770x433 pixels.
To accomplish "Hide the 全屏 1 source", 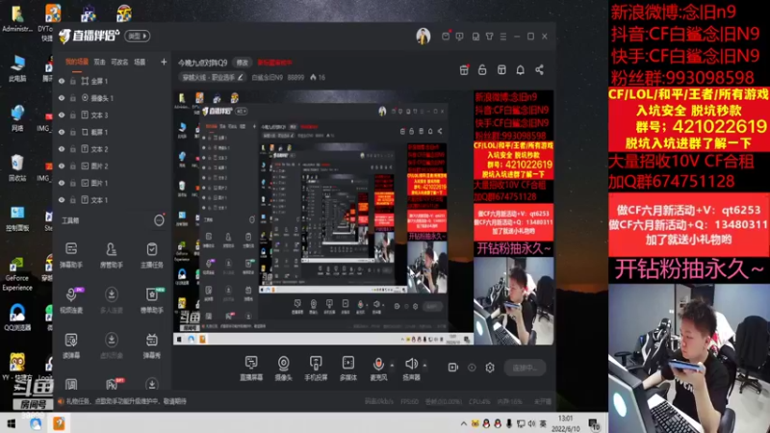I will tap(62, 81).
